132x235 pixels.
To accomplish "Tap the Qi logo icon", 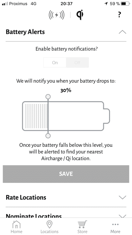I will pyautogui.click(x=80, y=15).
